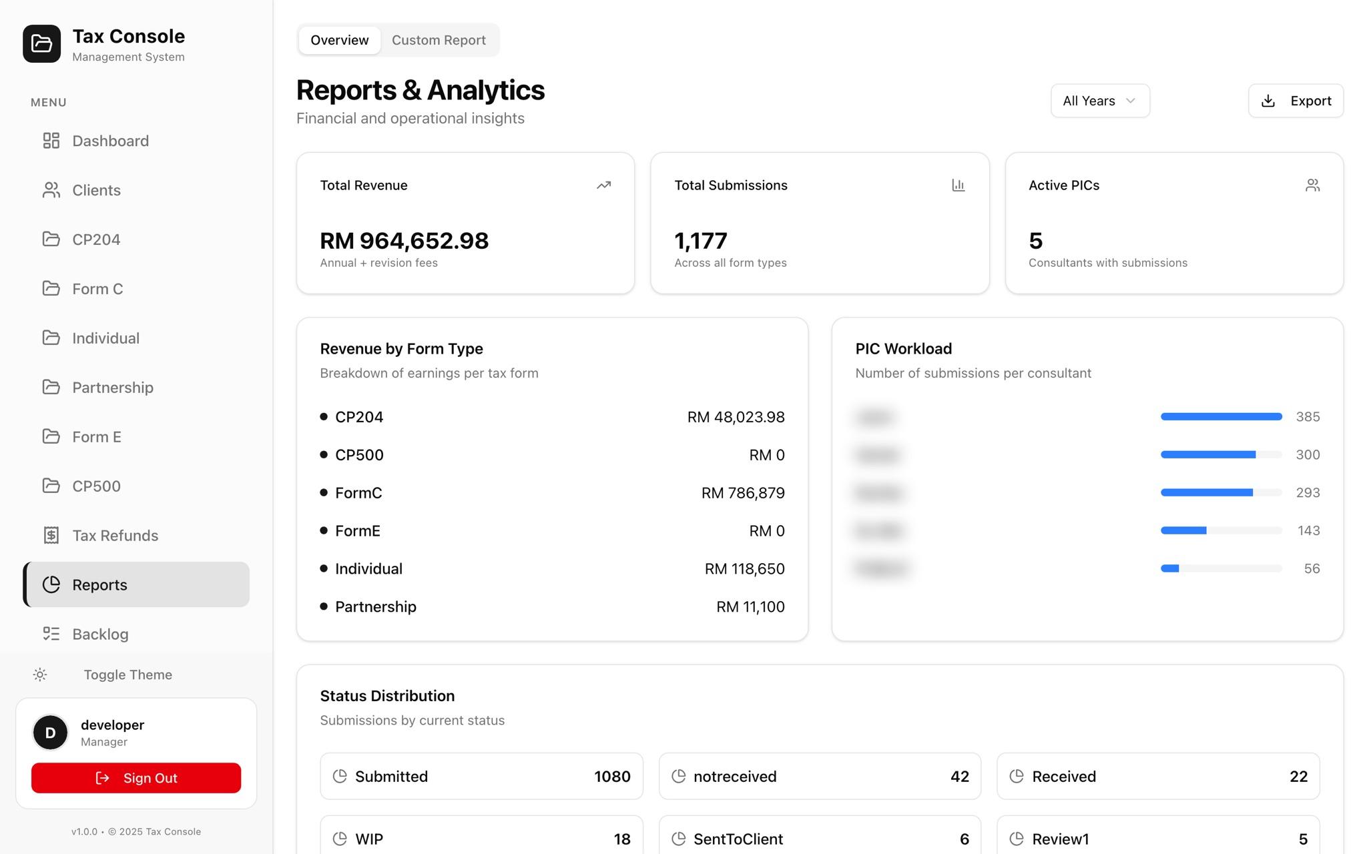The height and width of the screenshot is (854, 1367).
Task: Click the CP204 folder icon in sidebar
Action: (51, 239)
